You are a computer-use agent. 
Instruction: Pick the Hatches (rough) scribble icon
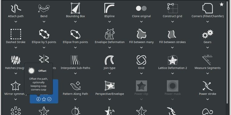coord(16,60)
